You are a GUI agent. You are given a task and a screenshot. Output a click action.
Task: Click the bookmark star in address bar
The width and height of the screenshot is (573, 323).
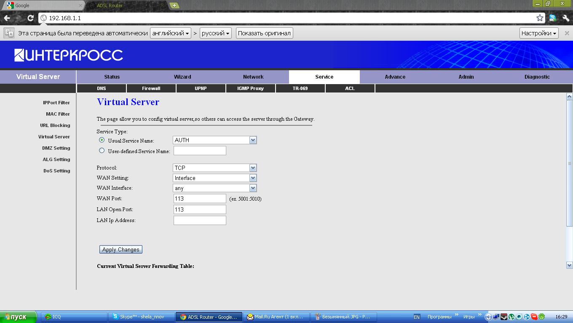point(540,18)
